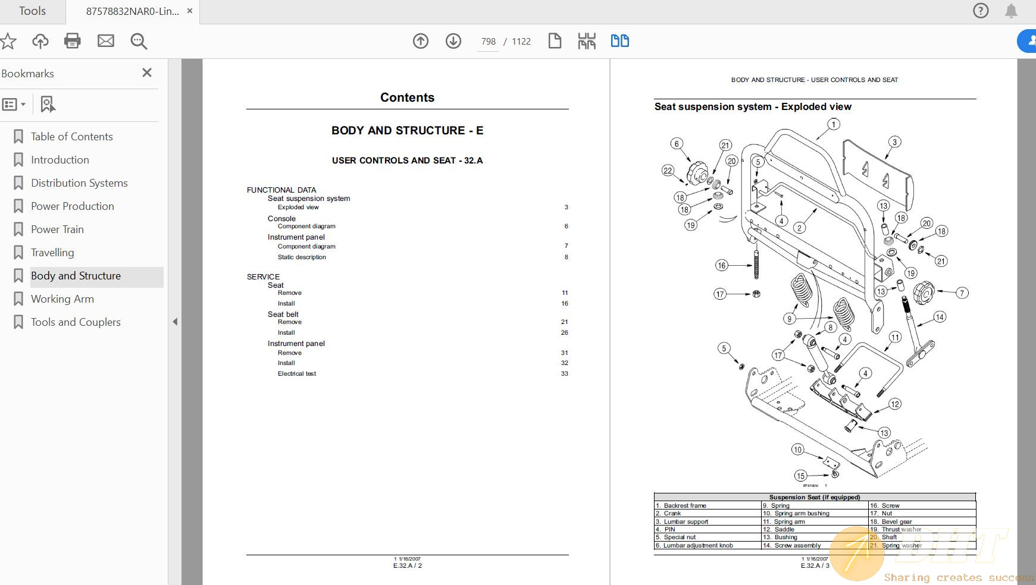This screenshot has height=585, width=1036.
Task: Open the Help question mark
Action: 980,10
